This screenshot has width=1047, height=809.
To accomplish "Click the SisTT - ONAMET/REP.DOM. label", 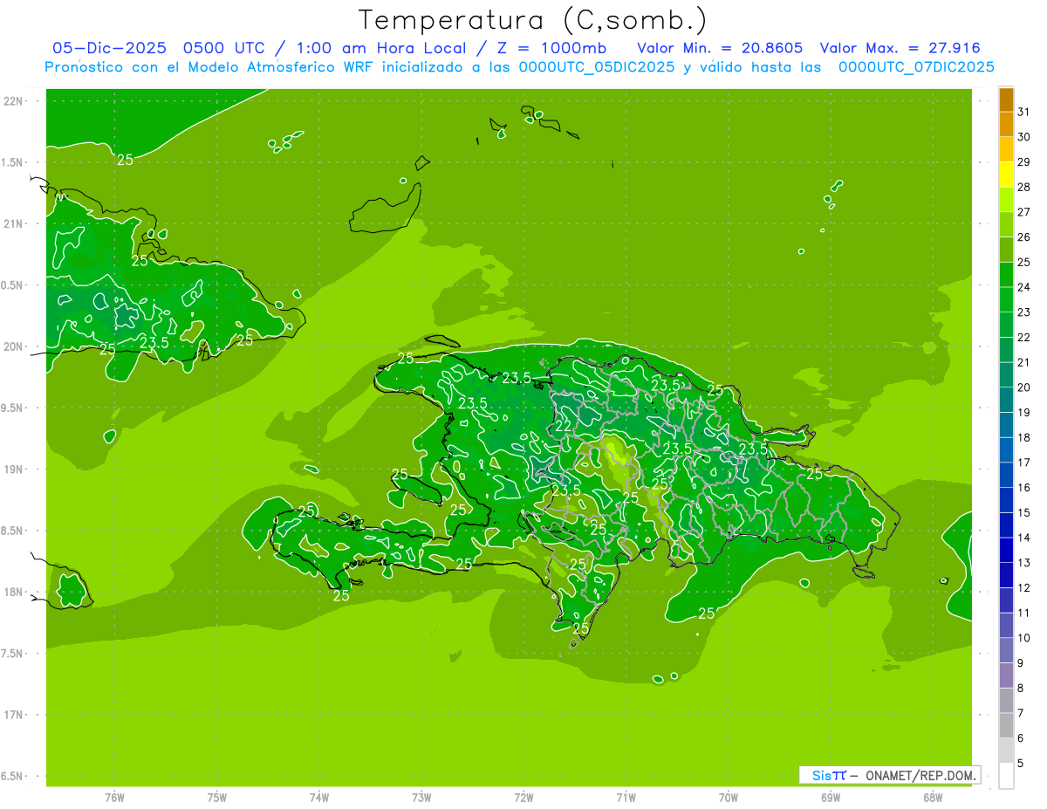I will pos(890,775).
